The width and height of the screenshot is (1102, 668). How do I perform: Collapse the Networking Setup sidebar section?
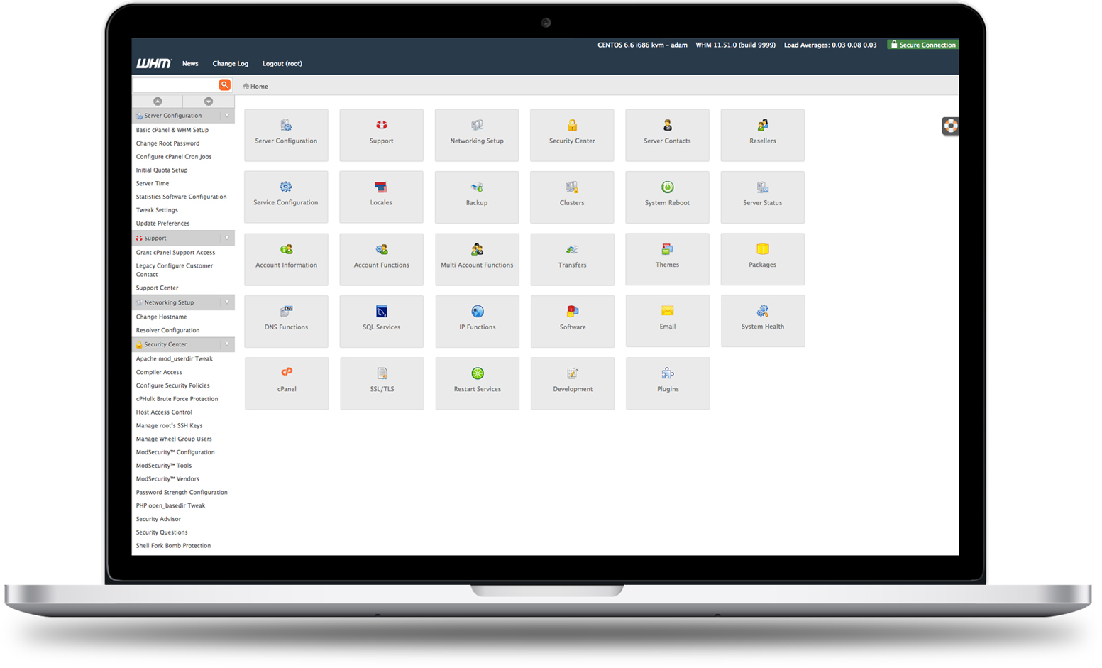click(227, 302)
